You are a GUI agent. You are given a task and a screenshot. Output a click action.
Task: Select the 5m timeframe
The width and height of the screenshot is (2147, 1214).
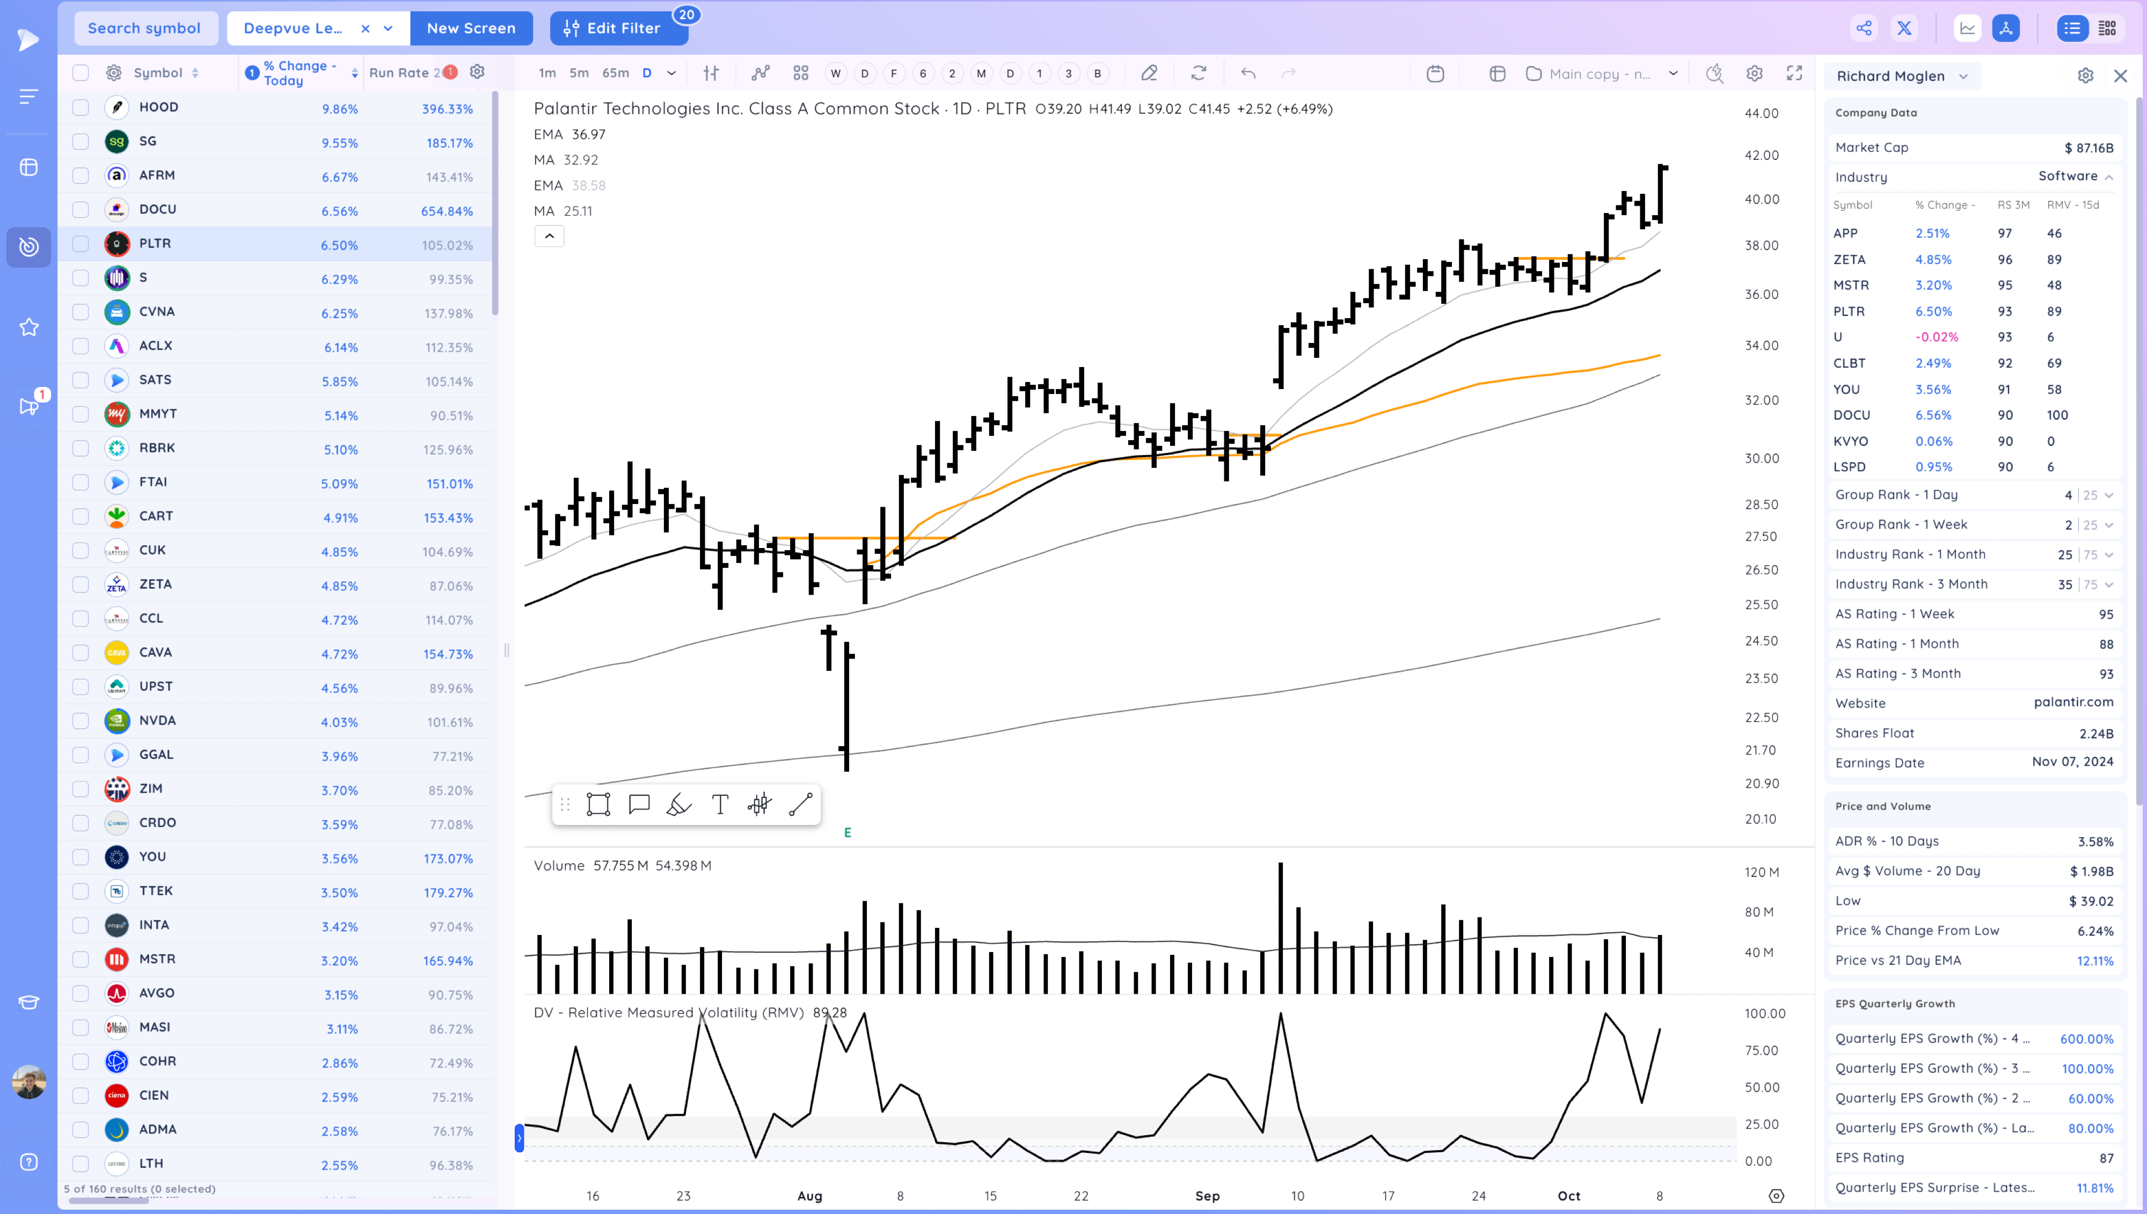pyautogui.click(x=579, y=74)
